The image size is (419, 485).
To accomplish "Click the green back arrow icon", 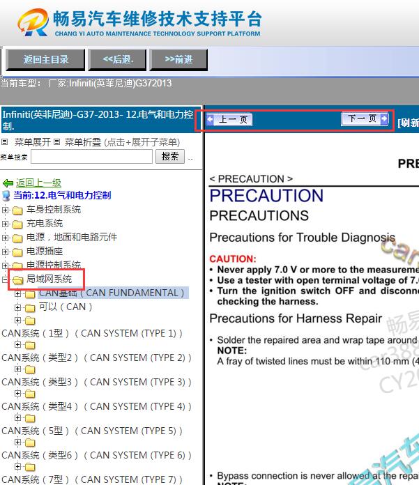I will click(x=8, y=183).
